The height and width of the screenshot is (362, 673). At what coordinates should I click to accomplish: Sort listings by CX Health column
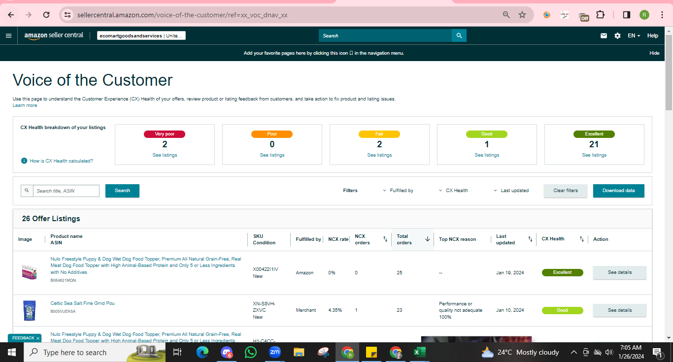pyautogui.click(x=582, y=239)
